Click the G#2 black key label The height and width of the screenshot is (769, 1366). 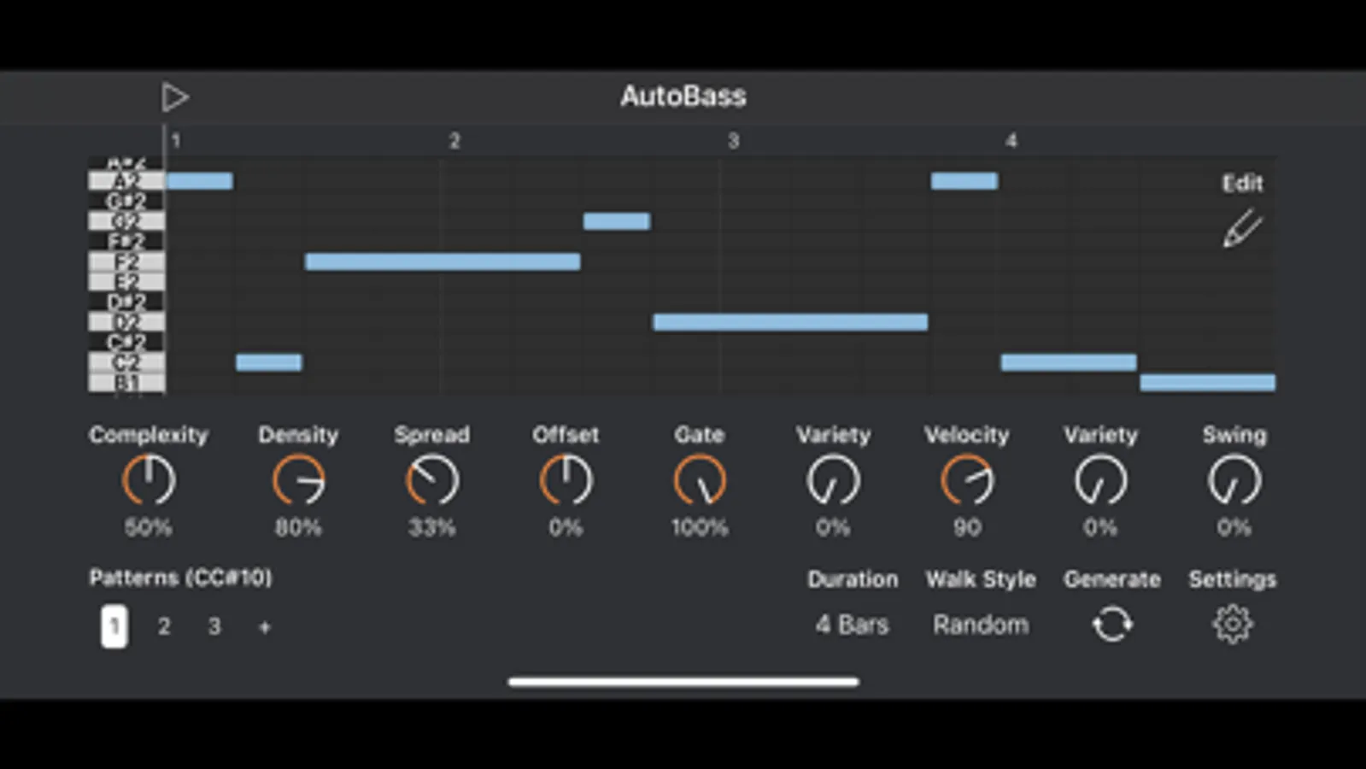click(126, 202)
